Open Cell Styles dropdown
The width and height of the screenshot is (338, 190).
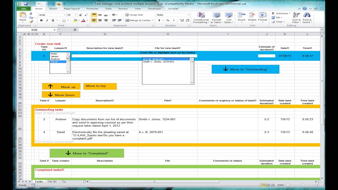point(229,18)
